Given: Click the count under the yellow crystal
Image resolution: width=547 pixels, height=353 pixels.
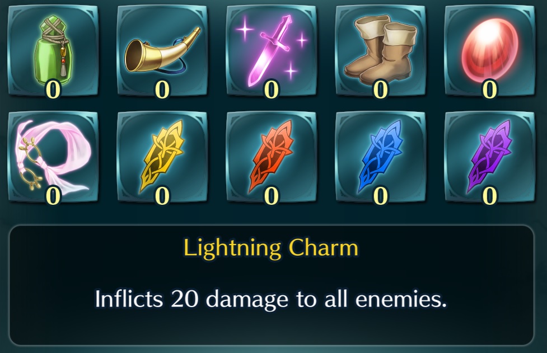Looking at the screenshot, I should (x=162, y=195).
